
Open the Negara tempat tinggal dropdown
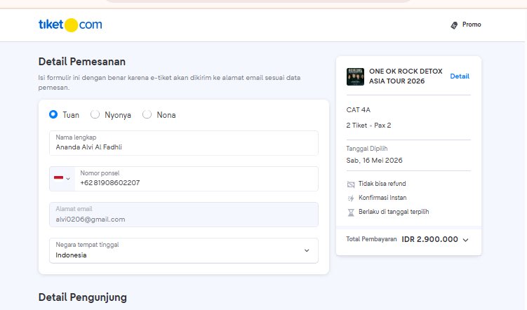click(x=184, y=250)
